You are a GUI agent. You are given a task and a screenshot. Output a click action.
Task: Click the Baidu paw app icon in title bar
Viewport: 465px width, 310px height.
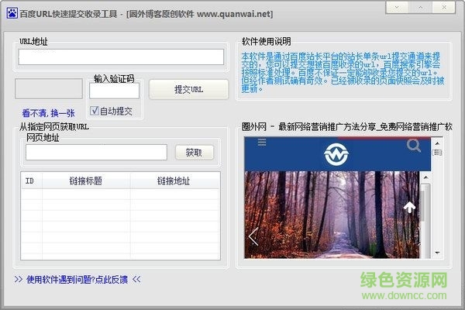point(12,13)
